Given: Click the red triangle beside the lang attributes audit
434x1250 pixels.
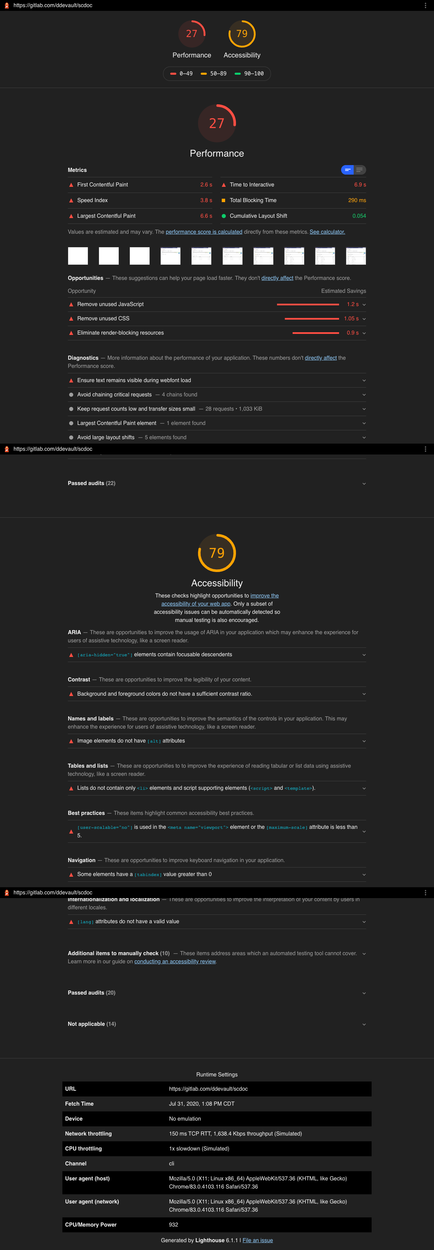Looking at the screenshot, I should tap(71, 922).
